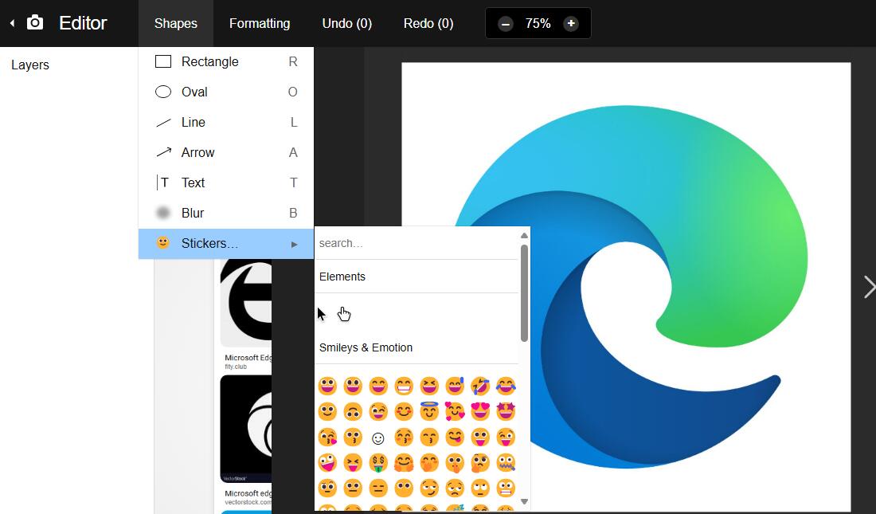Click the Redo (0) button
Viewport: 876px width, 514px height.
pos(428,23)
